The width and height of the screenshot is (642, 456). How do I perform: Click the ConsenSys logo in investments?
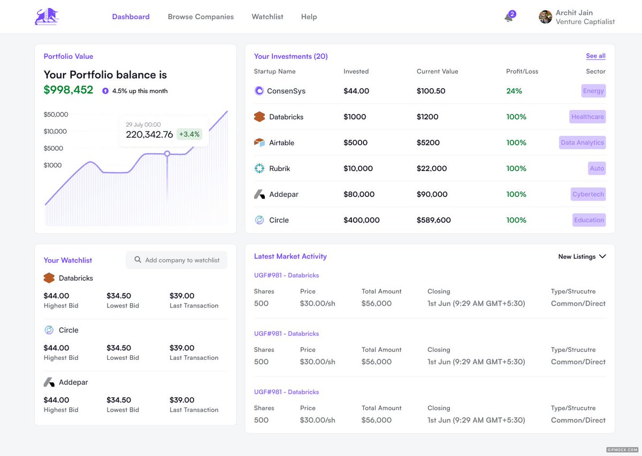click(259, 91)
